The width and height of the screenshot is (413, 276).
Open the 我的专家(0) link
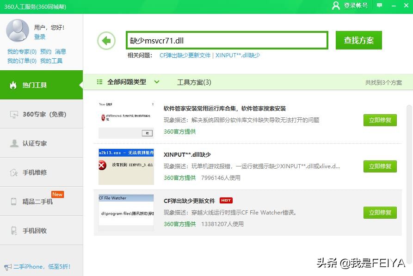[x=22, y=52]
